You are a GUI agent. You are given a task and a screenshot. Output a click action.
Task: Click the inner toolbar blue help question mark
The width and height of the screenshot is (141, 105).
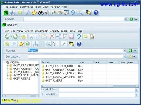point(79,44)
